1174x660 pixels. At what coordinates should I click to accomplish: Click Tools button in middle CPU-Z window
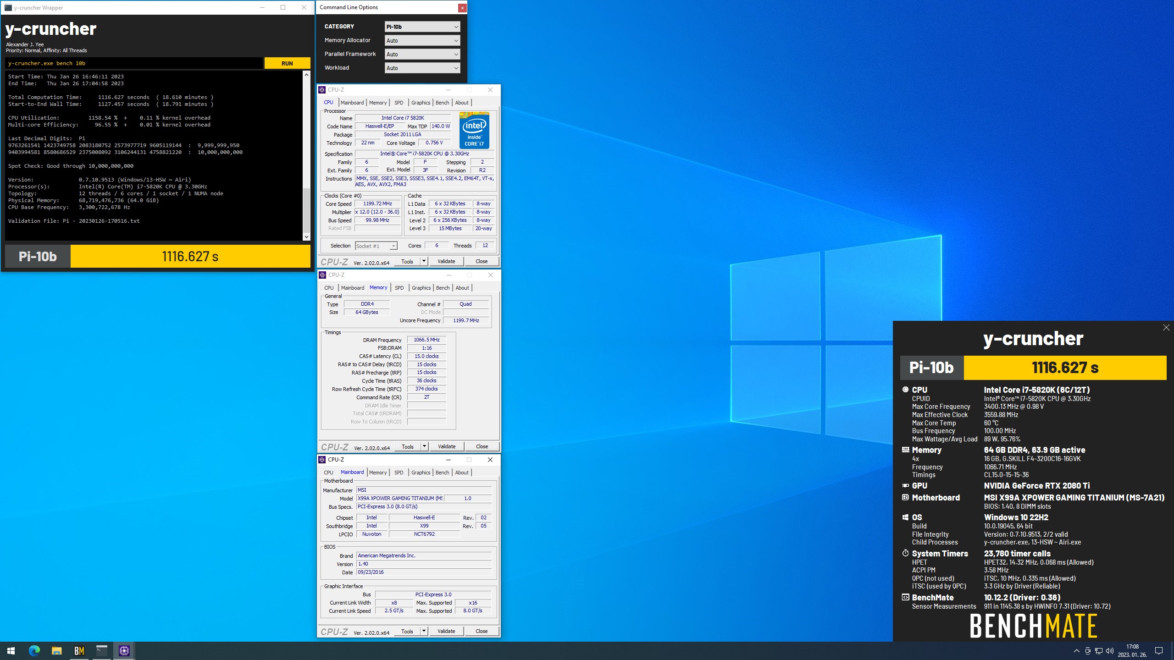point(408,446)
